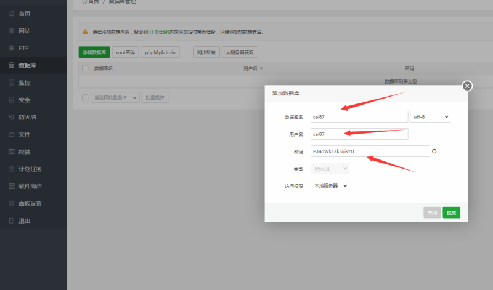The height and width of the screenshot is (290, 493).
Task: Toggle select-all checkbox in table header
Action: 85,68
